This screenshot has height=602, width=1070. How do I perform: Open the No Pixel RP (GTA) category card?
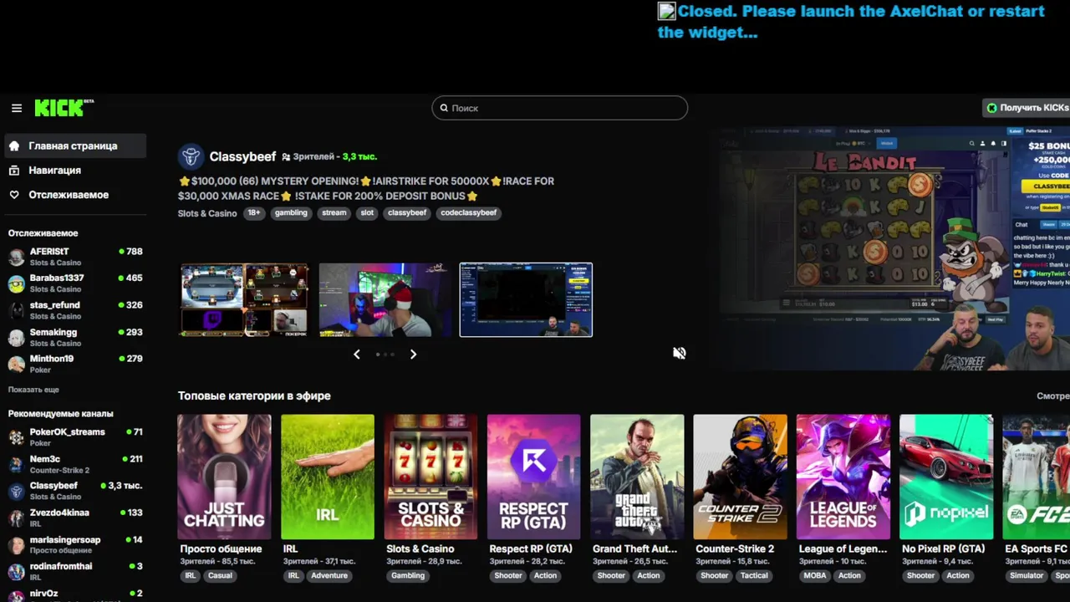[x=946, y=477]
